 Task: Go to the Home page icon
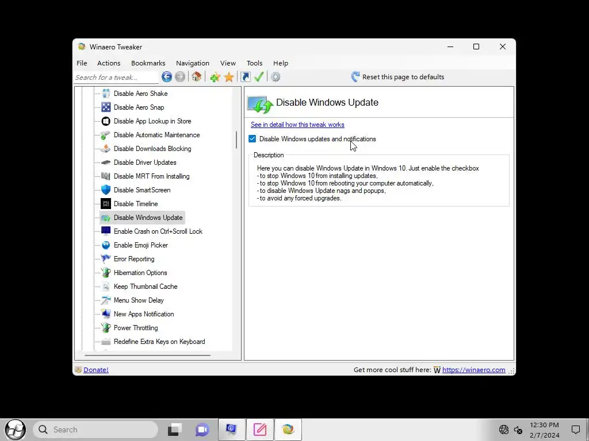pos(197,77)
